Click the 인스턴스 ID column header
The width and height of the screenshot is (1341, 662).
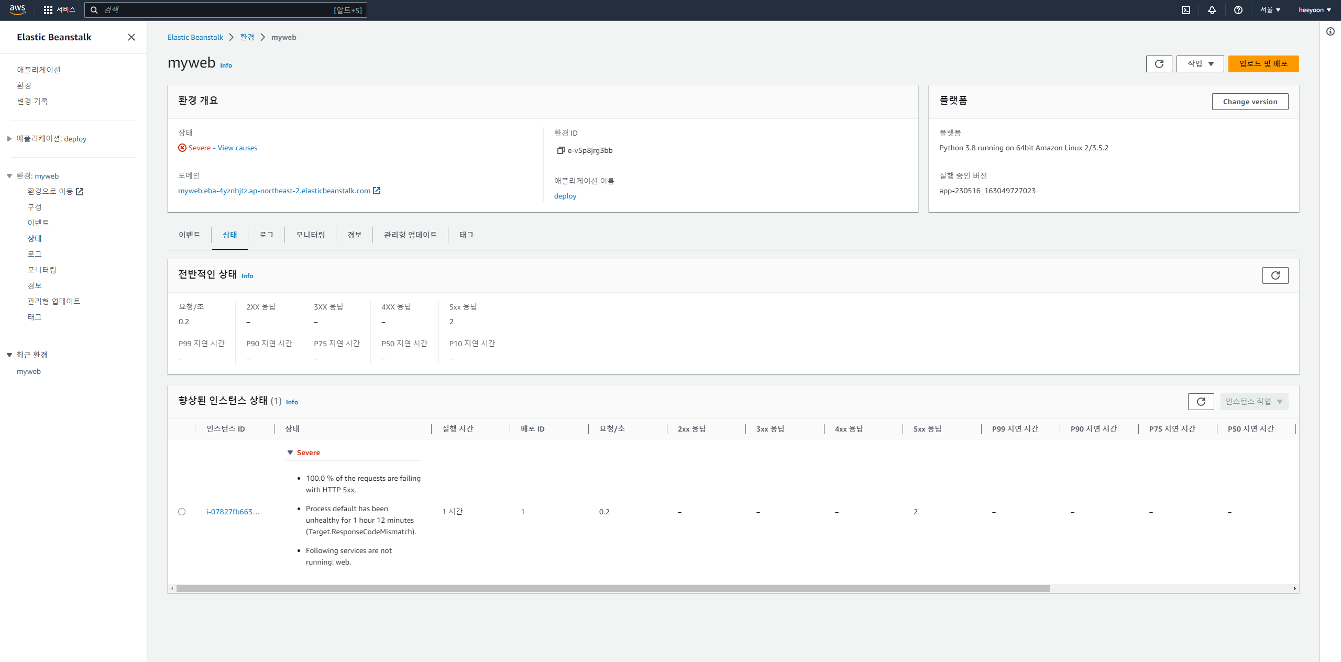click(226, 429)
